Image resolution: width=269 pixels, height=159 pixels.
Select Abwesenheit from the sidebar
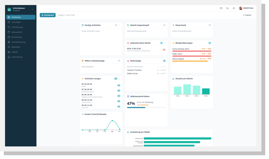[21, 32]
